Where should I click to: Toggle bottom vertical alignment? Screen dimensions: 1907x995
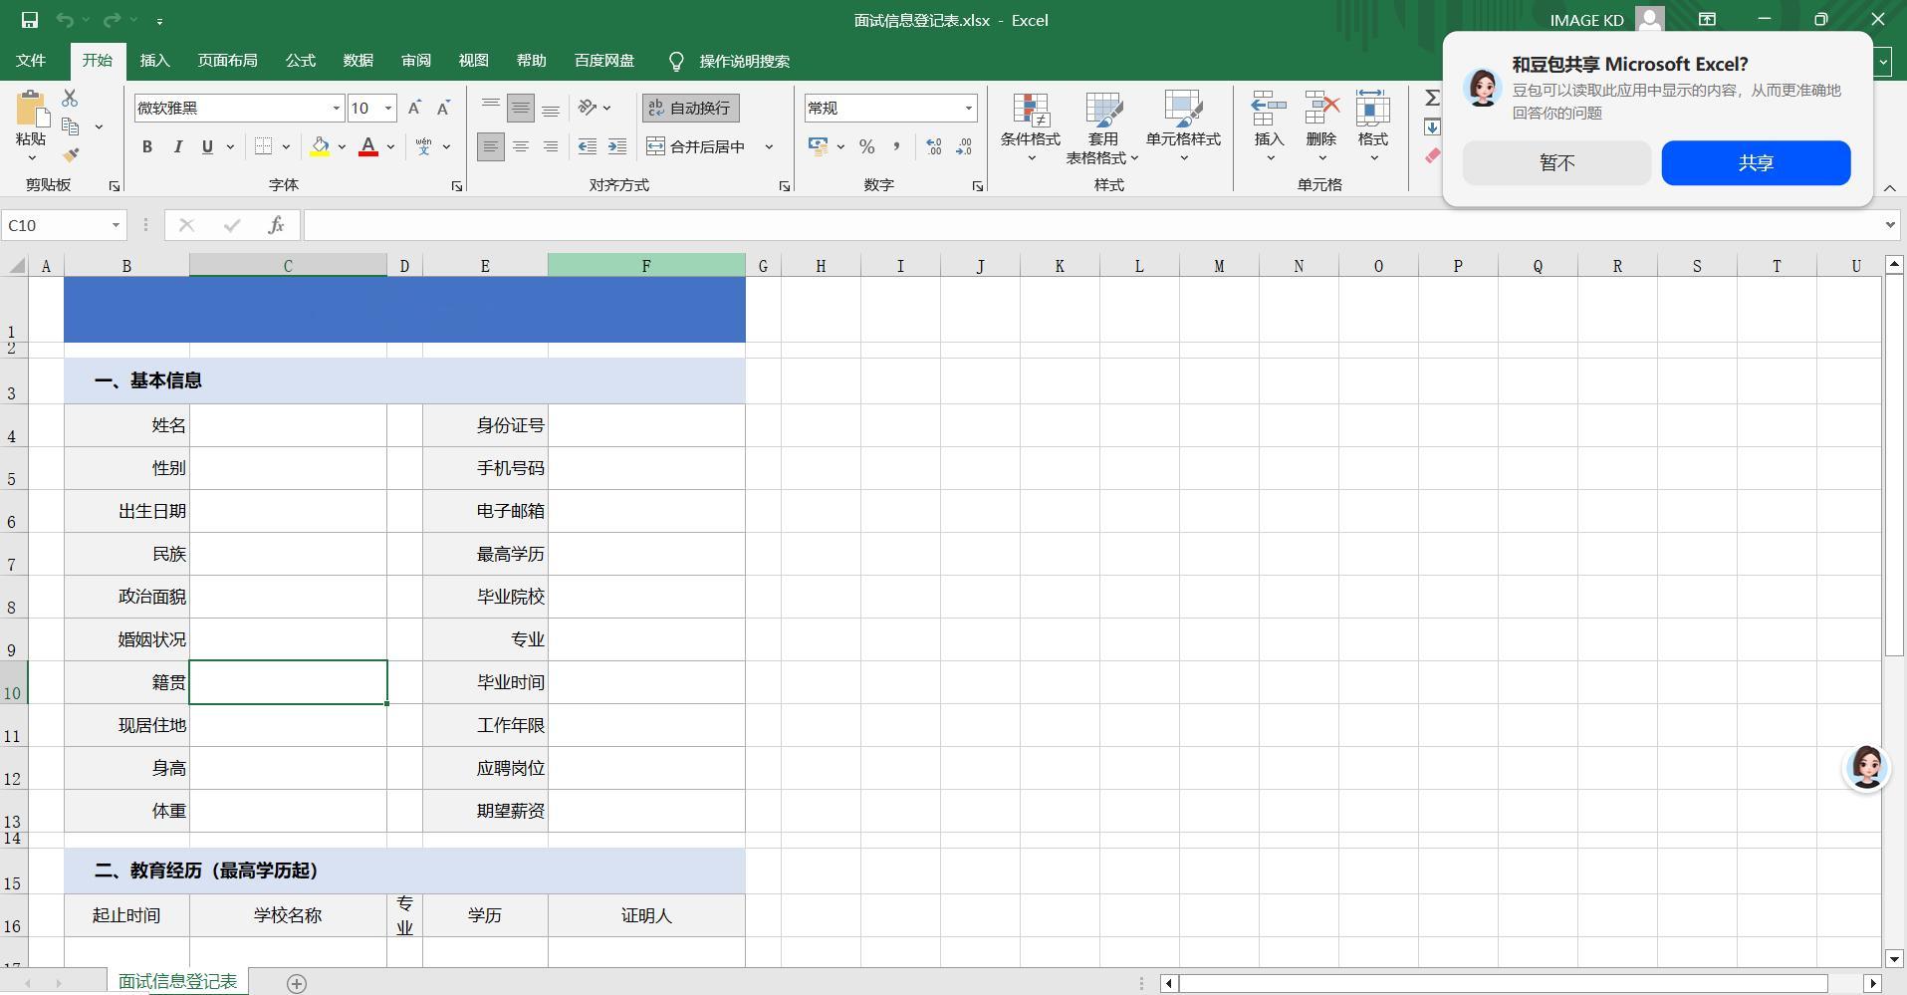pyautogui.click(x=550, y=108)
